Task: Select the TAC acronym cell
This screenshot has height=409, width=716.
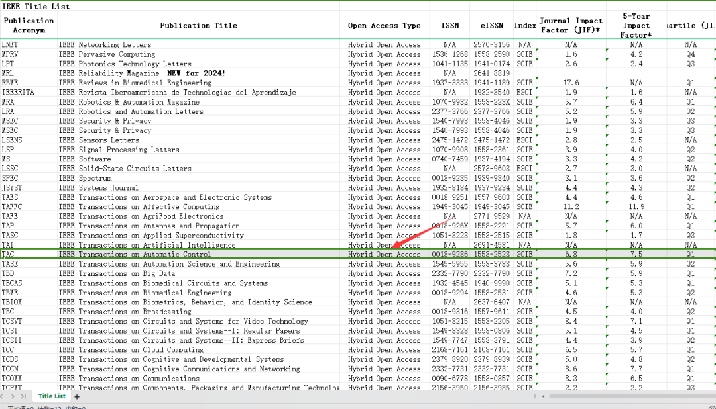Action: 29,254
